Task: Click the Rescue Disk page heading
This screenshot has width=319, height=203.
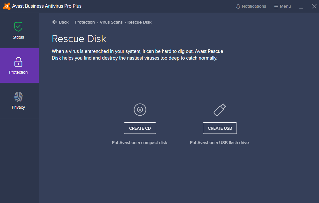Action: [79, 39]
